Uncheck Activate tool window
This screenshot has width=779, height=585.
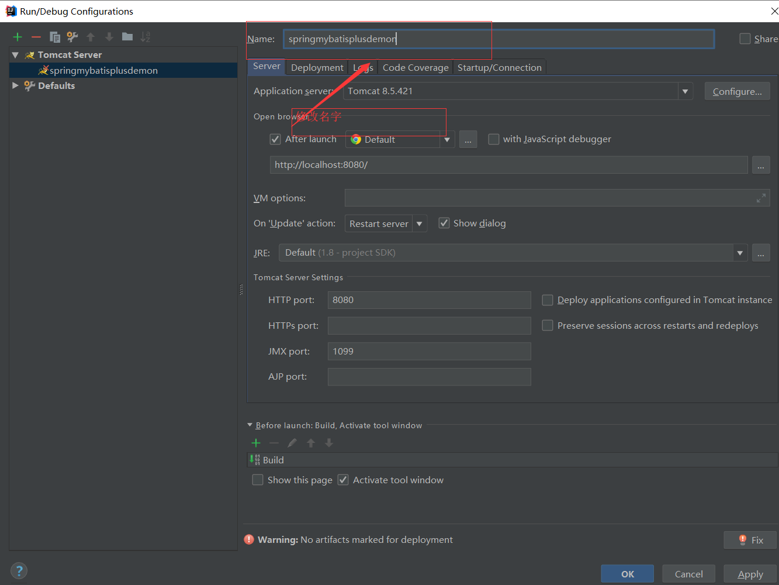(x=343, y=480)
